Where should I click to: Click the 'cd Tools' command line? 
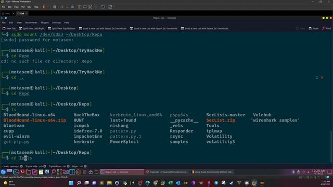pyautogui.click(x=21, y=158)
